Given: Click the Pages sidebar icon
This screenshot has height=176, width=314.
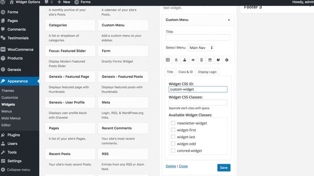Looking at the screenshot, I should pos(3,21).
